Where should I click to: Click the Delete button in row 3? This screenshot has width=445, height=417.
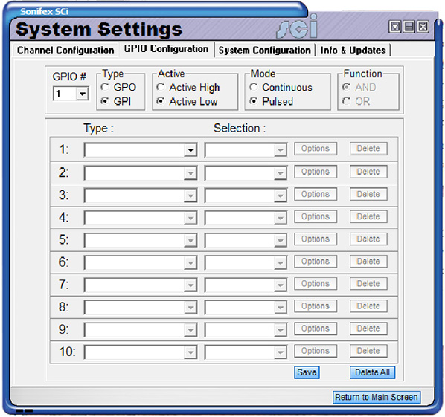[368, 194]
